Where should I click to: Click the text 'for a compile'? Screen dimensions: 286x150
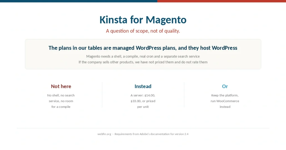pyautogui.click(x=61, y=107)
